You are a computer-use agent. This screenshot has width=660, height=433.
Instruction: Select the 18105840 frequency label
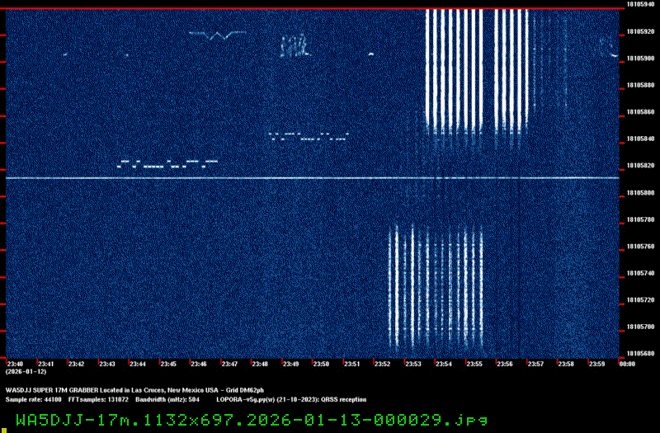click(641, 139)
